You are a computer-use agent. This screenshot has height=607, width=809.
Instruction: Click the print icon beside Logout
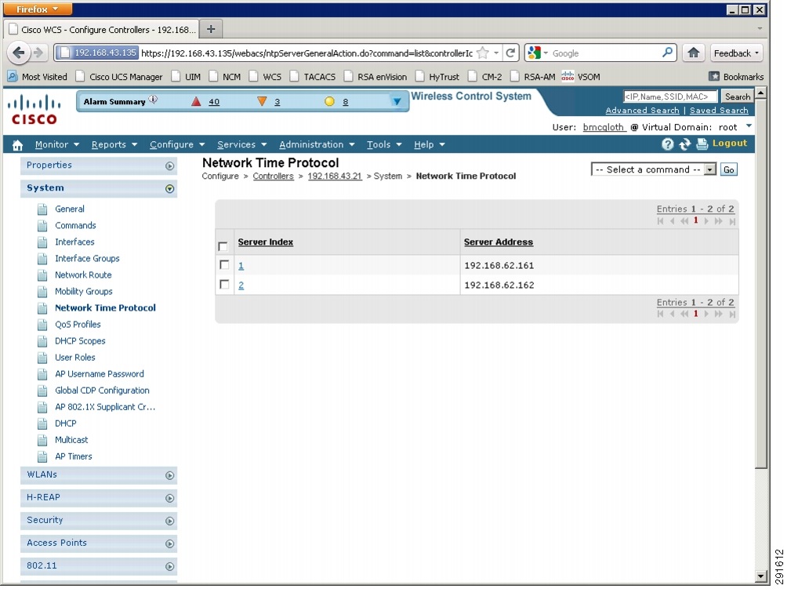coord(702,144)
